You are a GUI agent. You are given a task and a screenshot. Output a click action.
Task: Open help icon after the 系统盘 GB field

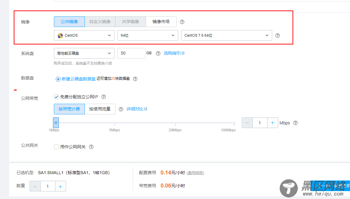[x=158, y=53]
